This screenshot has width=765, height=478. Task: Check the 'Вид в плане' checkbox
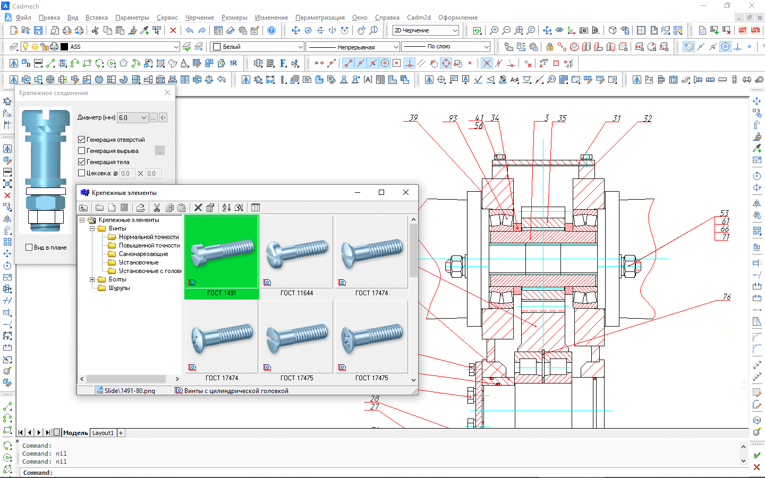point(29,247)
